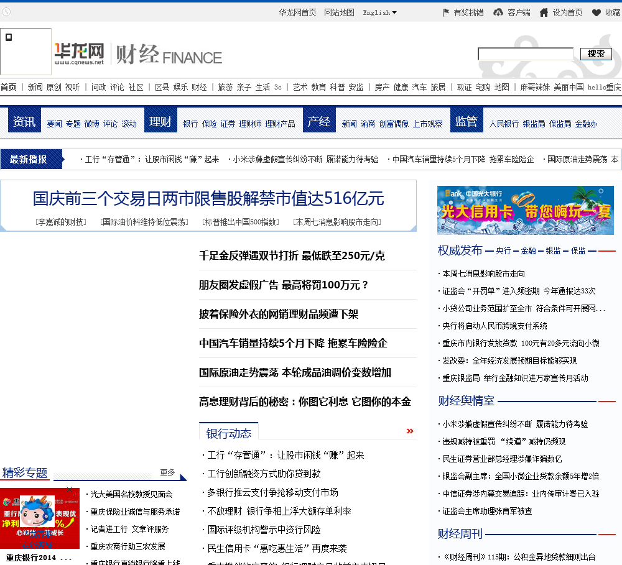The width and height of the screenshot is (622, 565).
Task: Open [标普推出中国500指数] link
Action: (241, 222)
